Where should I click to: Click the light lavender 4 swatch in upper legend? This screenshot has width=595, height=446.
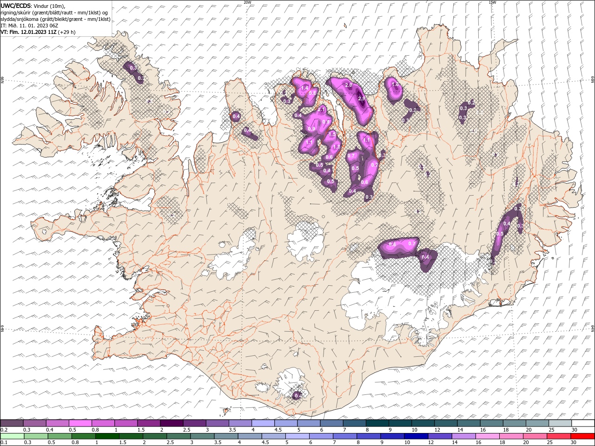263,423
